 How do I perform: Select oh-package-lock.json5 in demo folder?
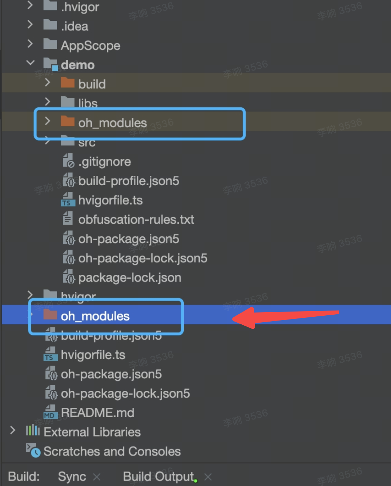pyautogui.click(x=142, y=258)
